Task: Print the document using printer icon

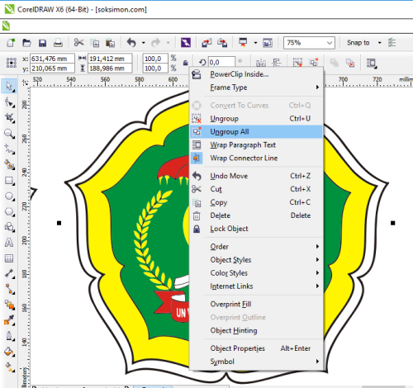Action: pyautogui.click(x=58, y=43)
